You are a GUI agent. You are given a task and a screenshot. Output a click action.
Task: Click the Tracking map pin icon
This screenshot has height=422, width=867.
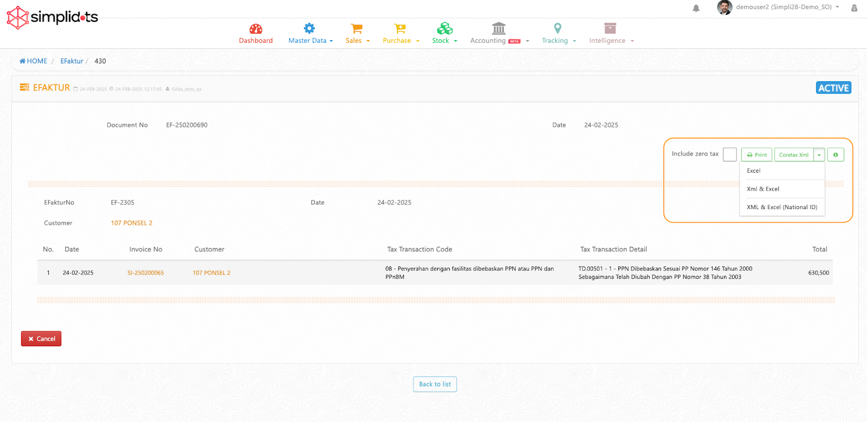click(558, 28)
